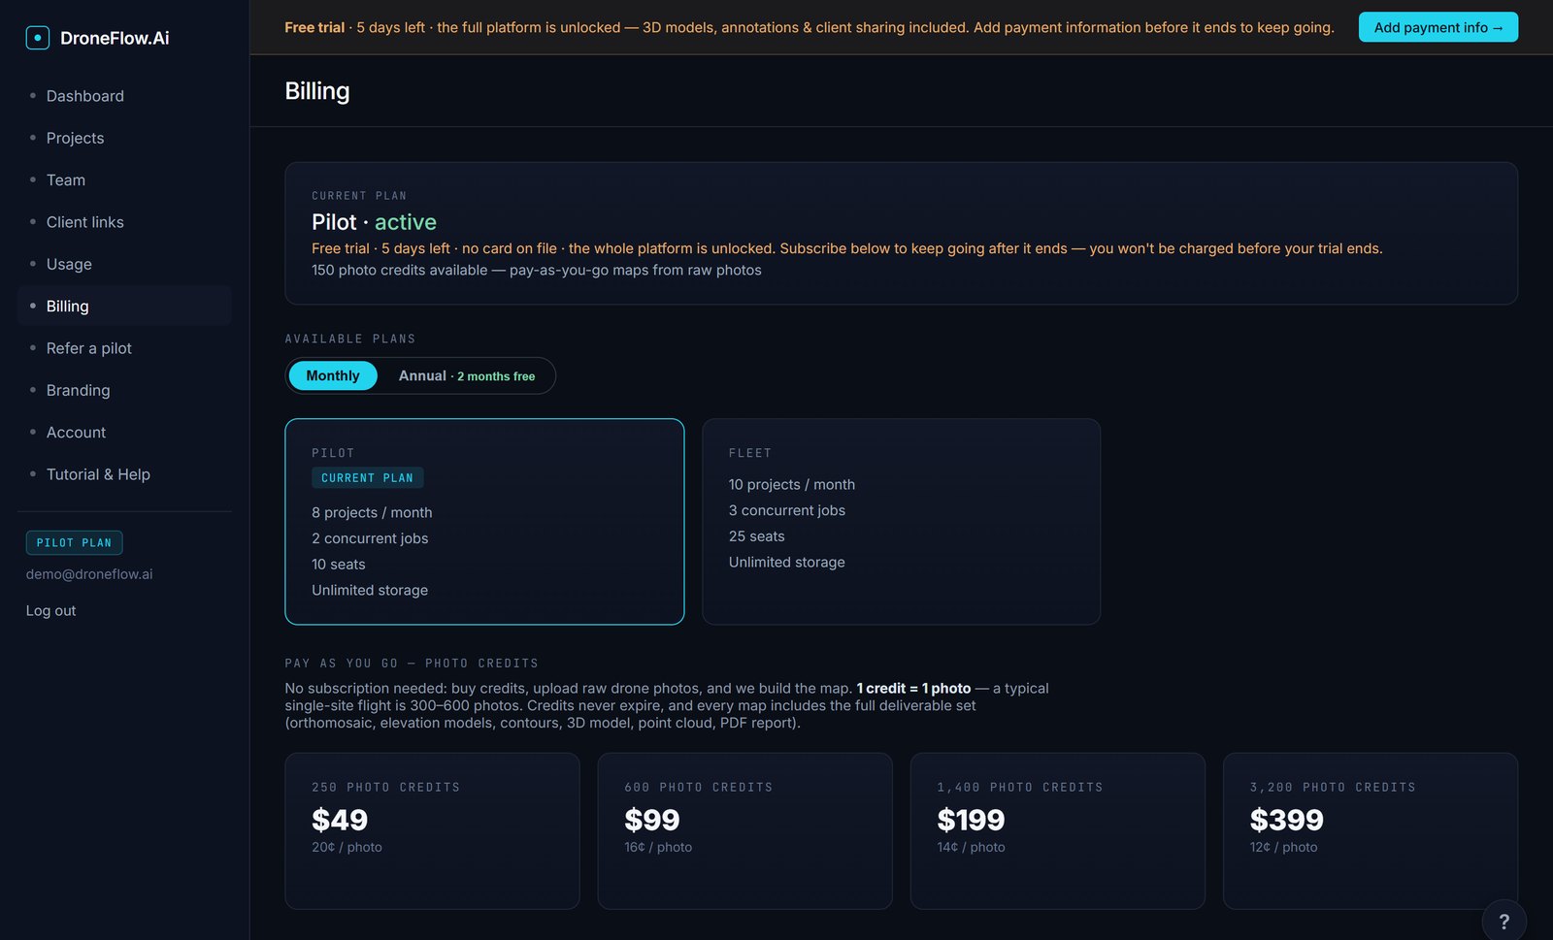
Task: Click the DroneFlow.Ai logo icon
Action: click(37, 38)
